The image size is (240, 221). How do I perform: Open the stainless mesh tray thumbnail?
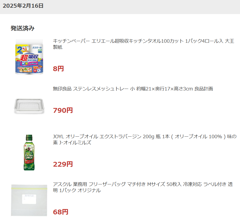[x=29, y=106]
